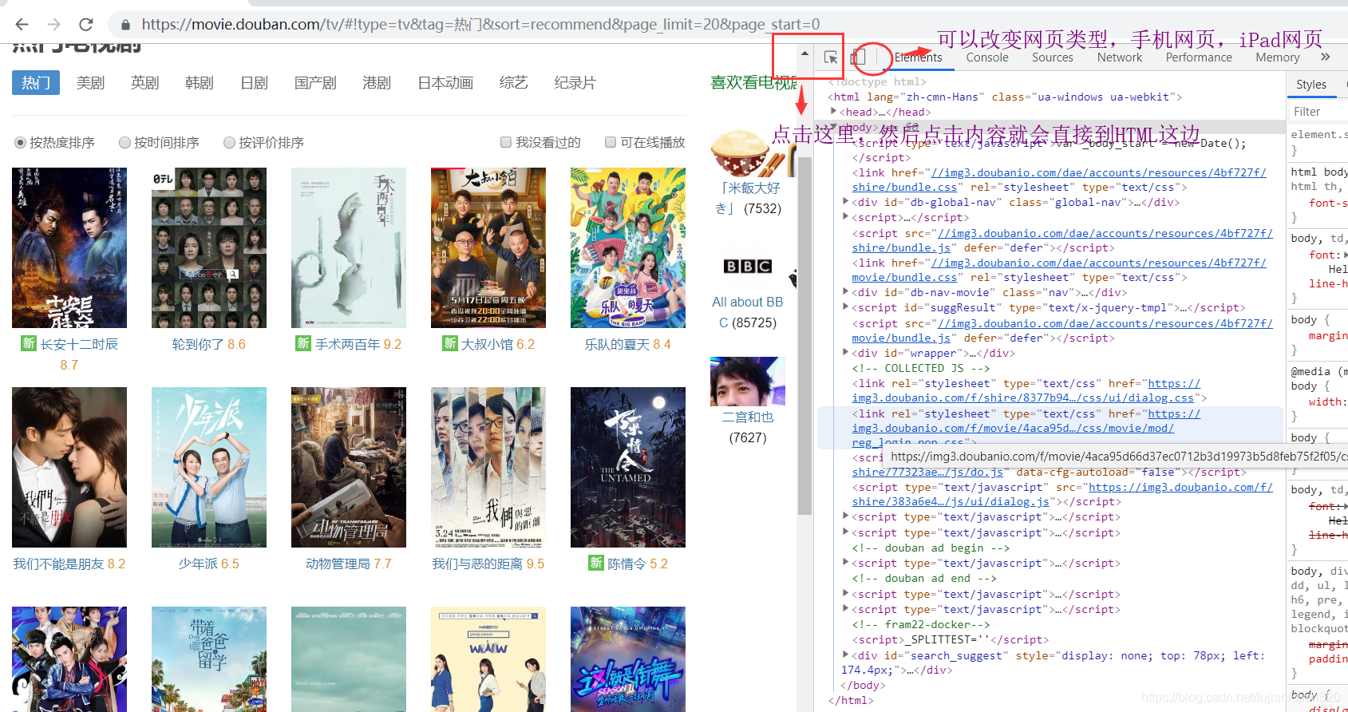This screenshot has height=712, width=1348.
Task: Select the 纪录片 category
Action: [x=575, y=83]
